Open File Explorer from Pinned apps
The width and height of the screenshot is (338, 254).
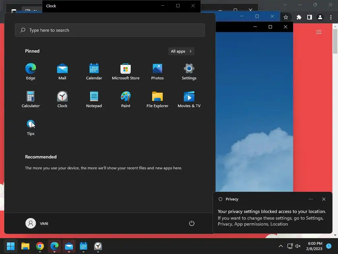point(157,99)
